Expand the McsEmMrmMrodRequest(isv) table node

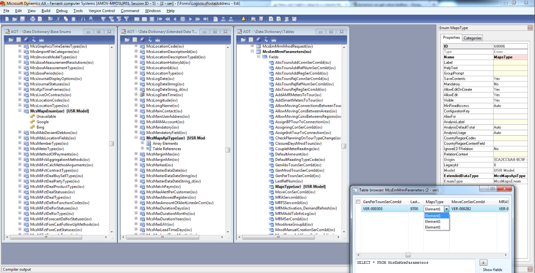tap(252, 46)
